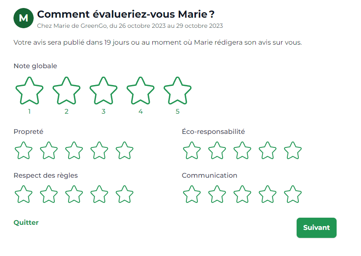Rate Communication with the third star
Image resolution: width=361 pixels, height=256 pixels.
point(242,194)
